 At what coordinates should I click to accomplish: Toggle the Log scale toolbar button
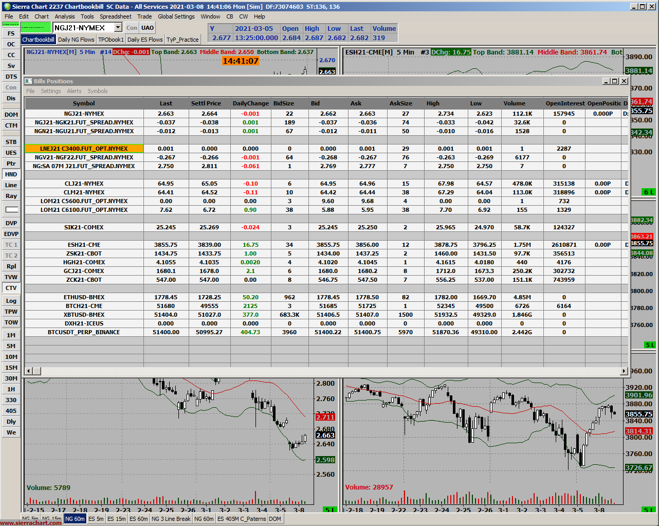11,301
